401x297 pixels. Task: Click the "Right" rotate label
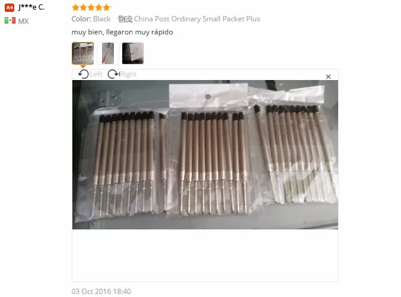coord(128,74)
